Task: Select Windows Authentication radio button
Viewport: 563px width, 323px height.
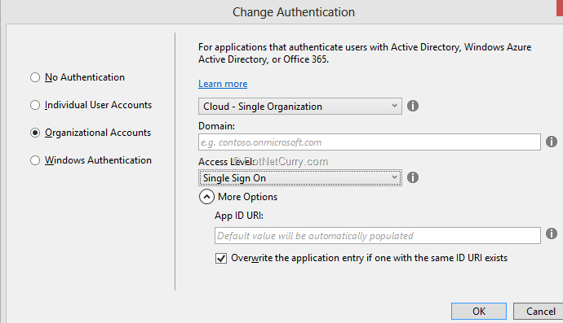Action: click(35, 160)
